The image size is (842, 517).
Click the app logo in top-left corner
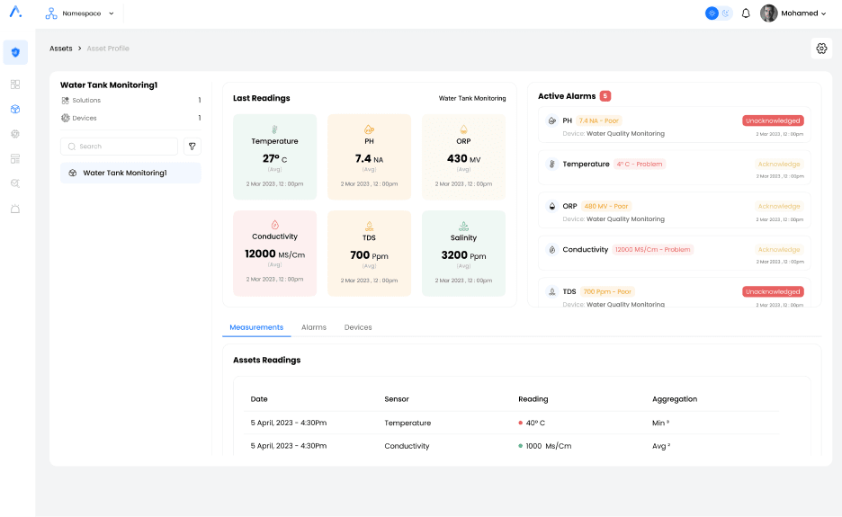coord(15,13)
